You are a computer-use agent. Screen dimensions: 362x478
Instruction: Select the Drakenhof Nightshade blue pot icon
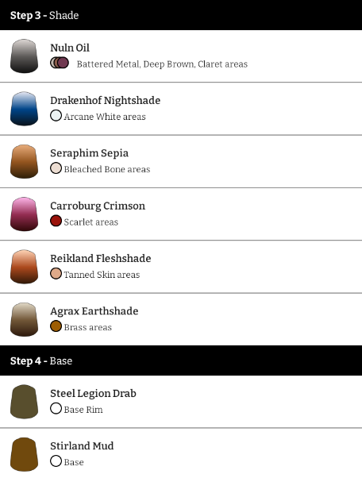(x=24, y=109)
